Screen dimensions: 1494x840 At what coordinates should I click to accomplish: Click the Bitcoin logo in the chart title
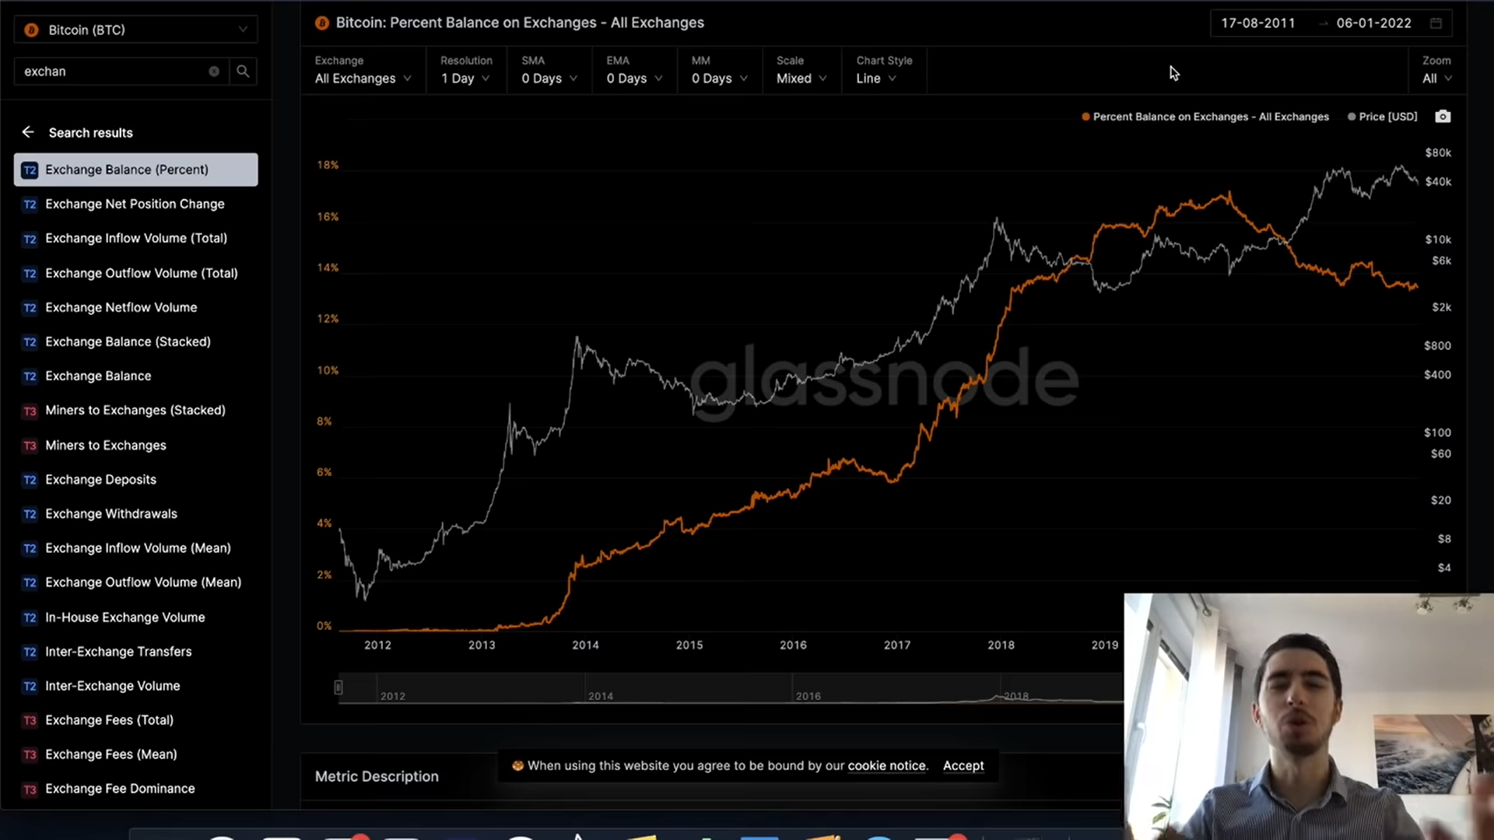(x=321, y=23)
